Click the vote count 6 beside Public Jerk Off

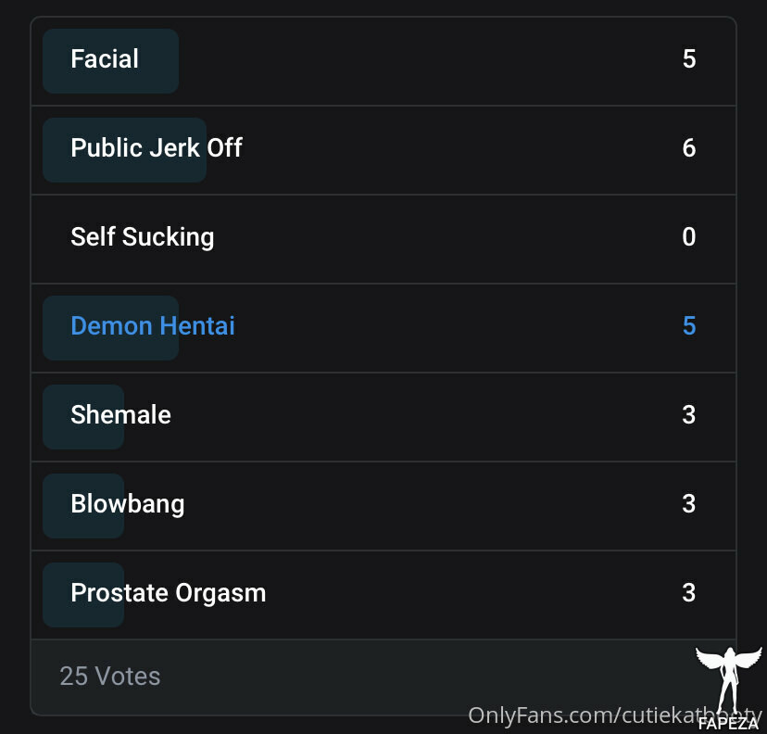point(689,147)
